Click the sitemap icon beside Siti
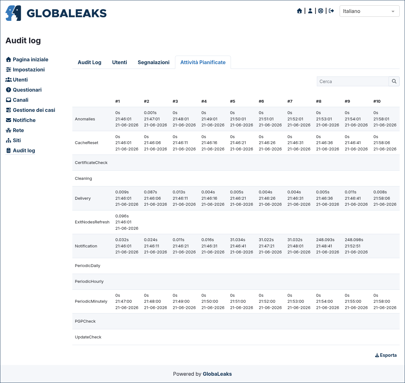 coord(9,140)
